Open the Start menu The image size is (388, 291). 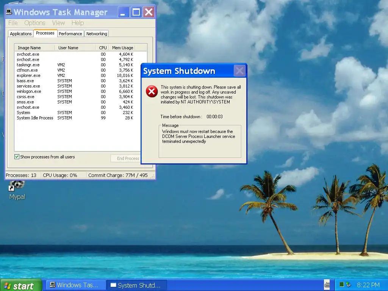point(21,286)
